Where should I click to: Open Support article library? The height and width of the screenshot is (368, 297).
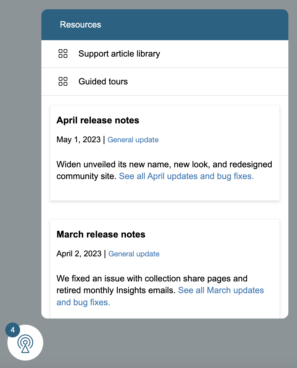pos(165,54)
